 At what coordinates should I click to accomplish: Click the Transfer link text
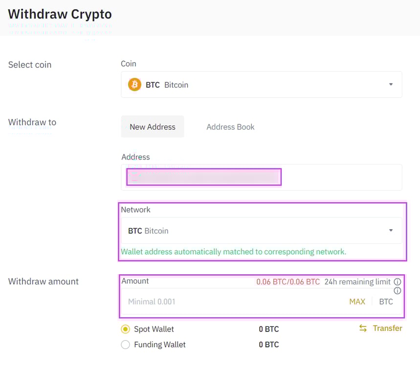pyautogui.click(x=387, y=328)
